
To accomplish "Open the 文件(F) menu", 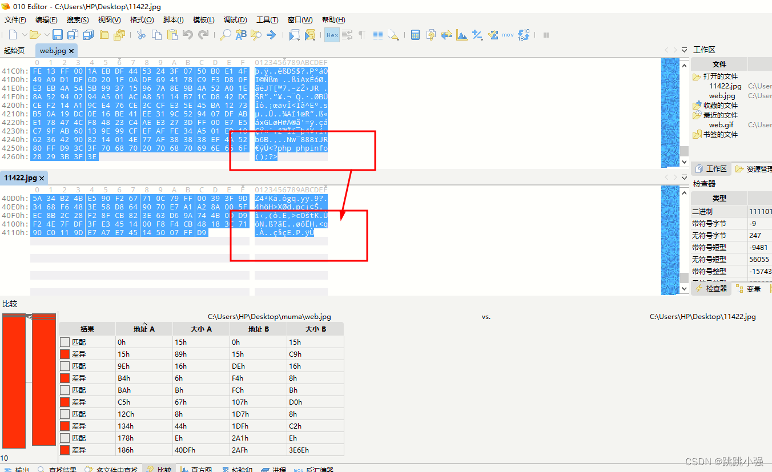I will pyautogui.click(x=15, y=20).
